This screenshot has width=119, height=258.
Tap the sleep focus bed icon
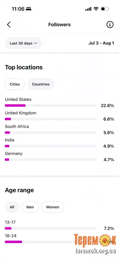coord(28,9)
